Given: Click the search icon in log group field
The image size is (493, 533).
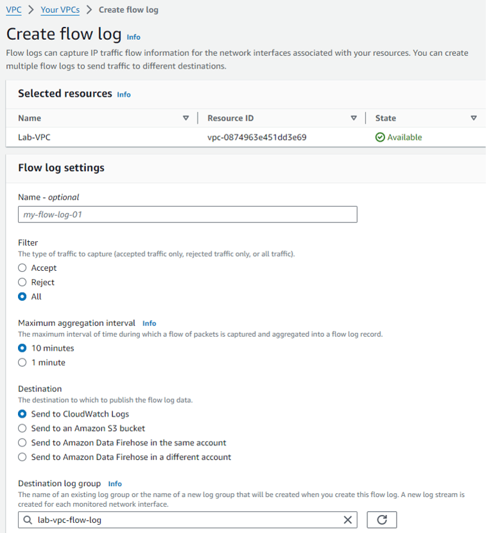Looking at the screenshot, I should [28, 520].
